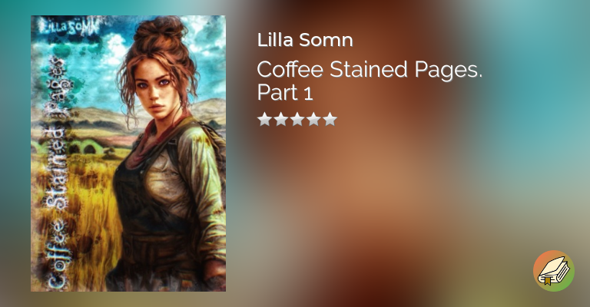Click the "Part 1" title line

pyautogui.click(x=285, y=92)
